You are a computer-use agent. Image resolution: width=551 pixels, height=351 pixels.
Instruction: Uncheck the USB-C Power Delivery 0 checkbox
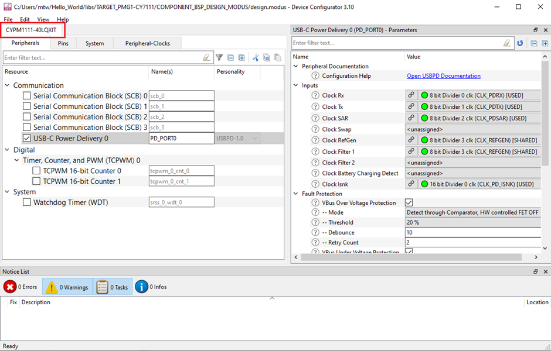point(26,139)
